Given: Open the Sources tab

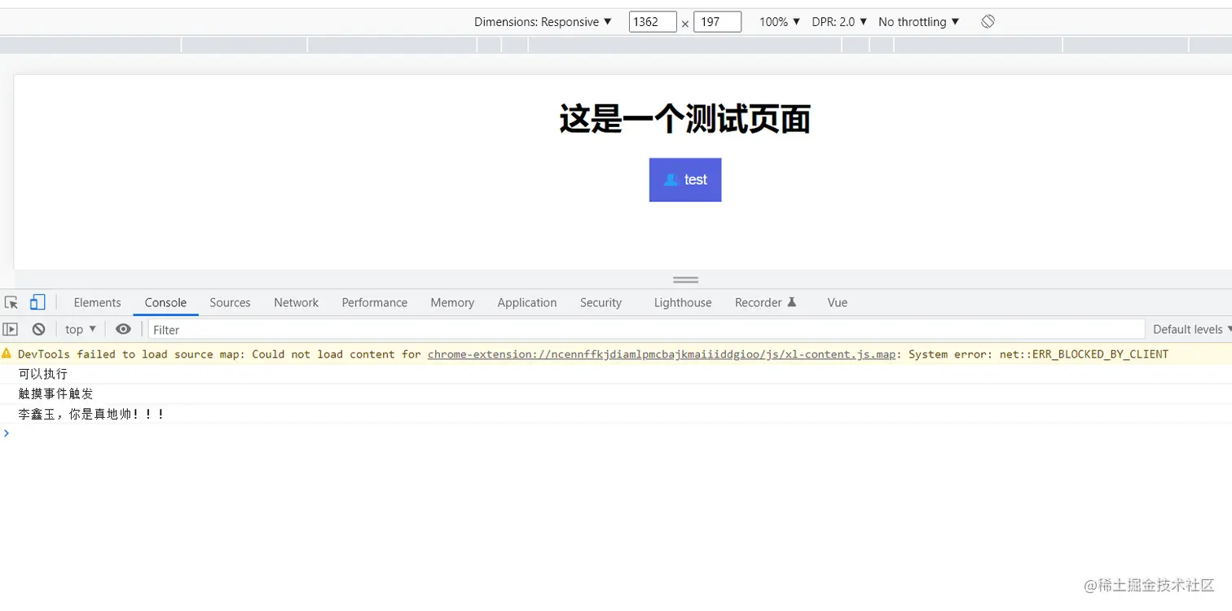Looking at the screenshot, I should click(230, 302).
